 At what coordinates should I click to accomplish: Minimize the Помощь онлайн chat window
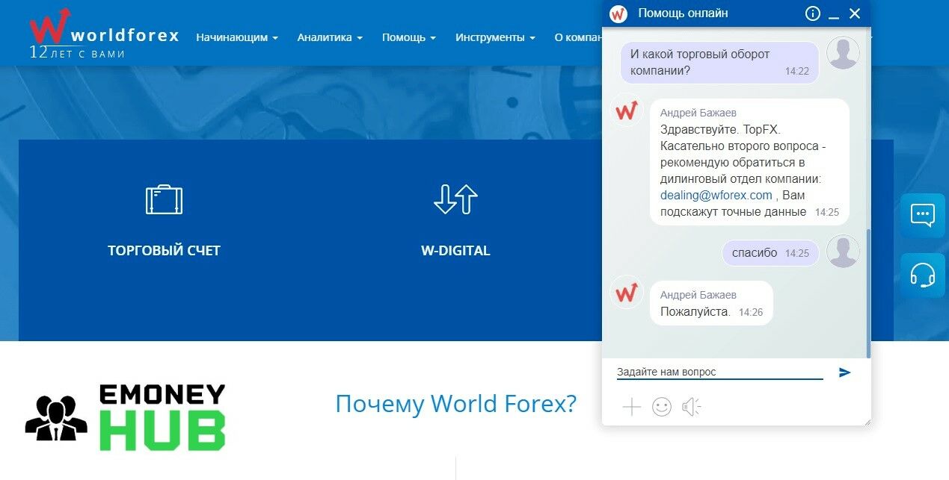point(834,14)
